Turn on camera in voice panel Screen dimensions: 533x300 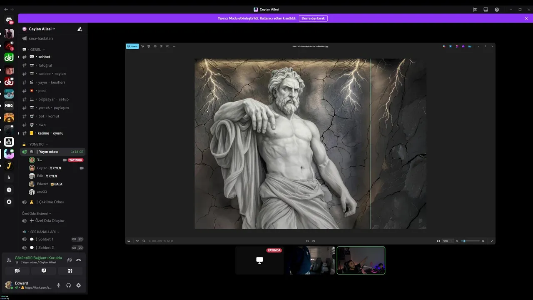pyautogui.click(x=17, y=271)
